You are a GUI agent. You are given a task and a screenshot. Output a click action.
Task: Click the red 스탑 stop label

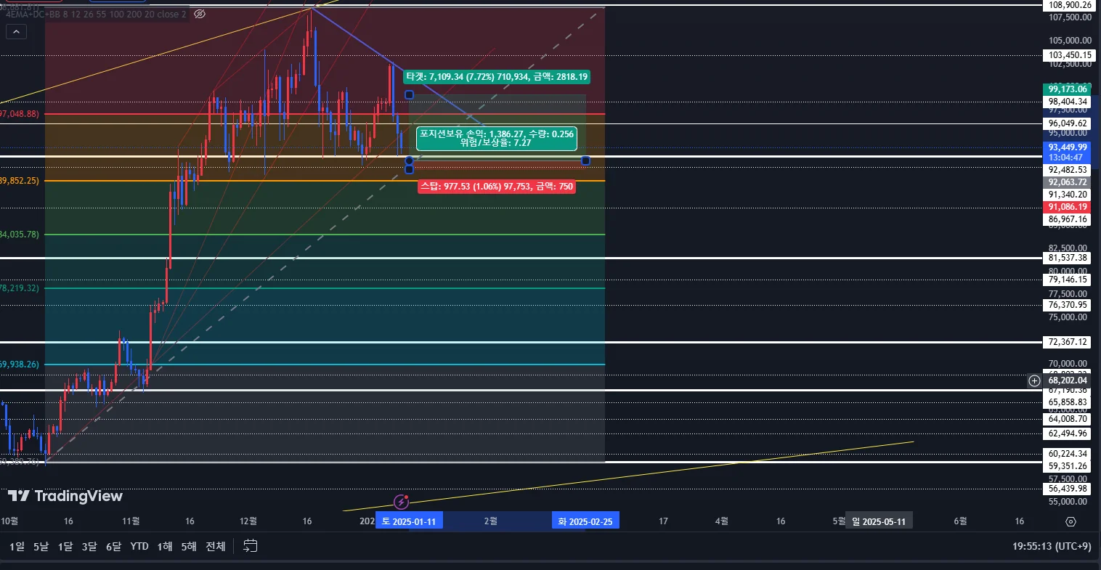click(x=497, y=187)
